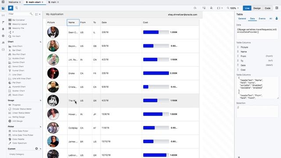Click the Selection input box
The height and width of the screenshot is (158, 281).
pyautogui.click(x=257, y=111)
